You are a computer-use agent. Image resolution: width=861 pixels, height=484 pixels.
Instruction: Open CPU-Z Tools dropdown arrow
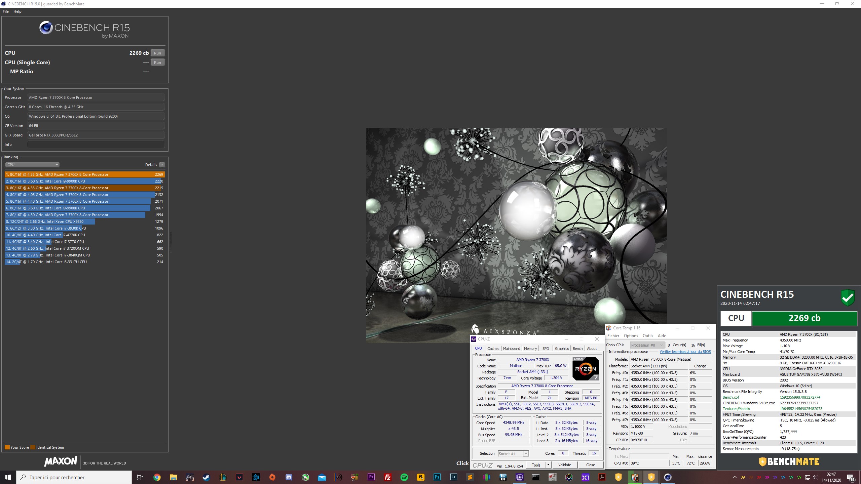tap(548, 465)
